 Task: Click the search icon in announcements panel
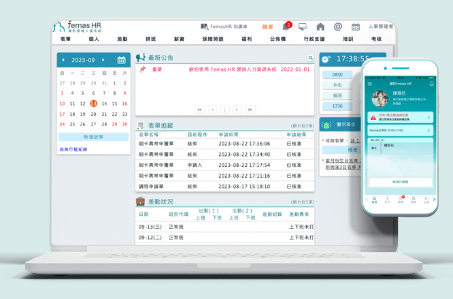(311, 58)
